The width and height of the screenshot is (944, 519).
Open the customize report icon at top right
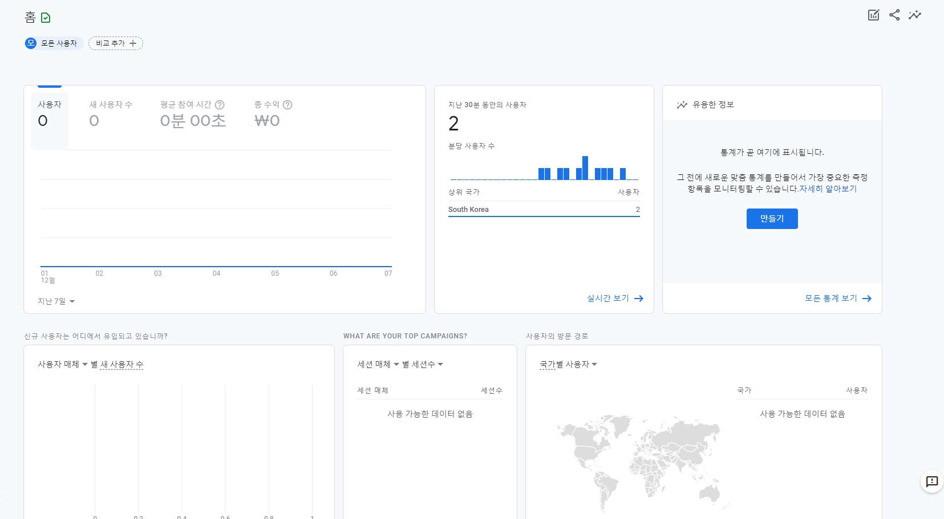pos(873,15)
